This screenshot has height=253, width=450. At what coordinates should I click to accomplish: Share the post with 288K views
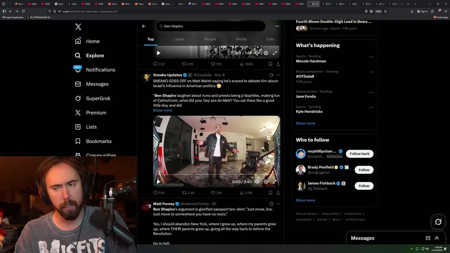pos(278,64)
